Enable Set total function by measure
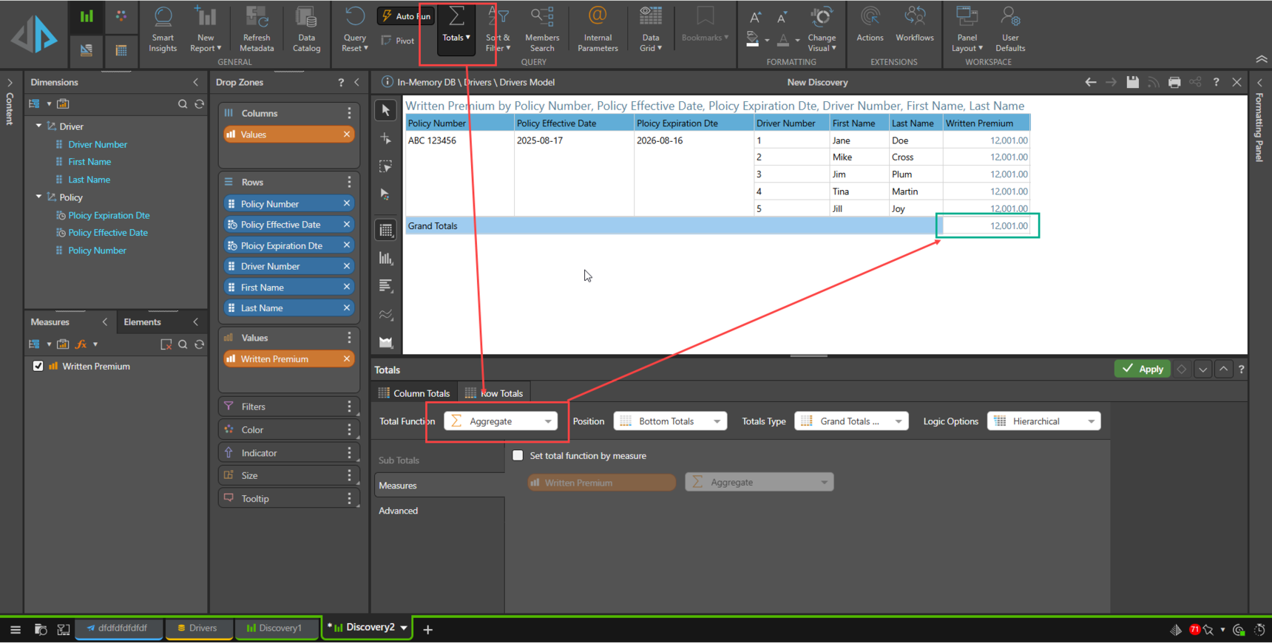Screen dimensions: 1272x643 click(518, 456)
